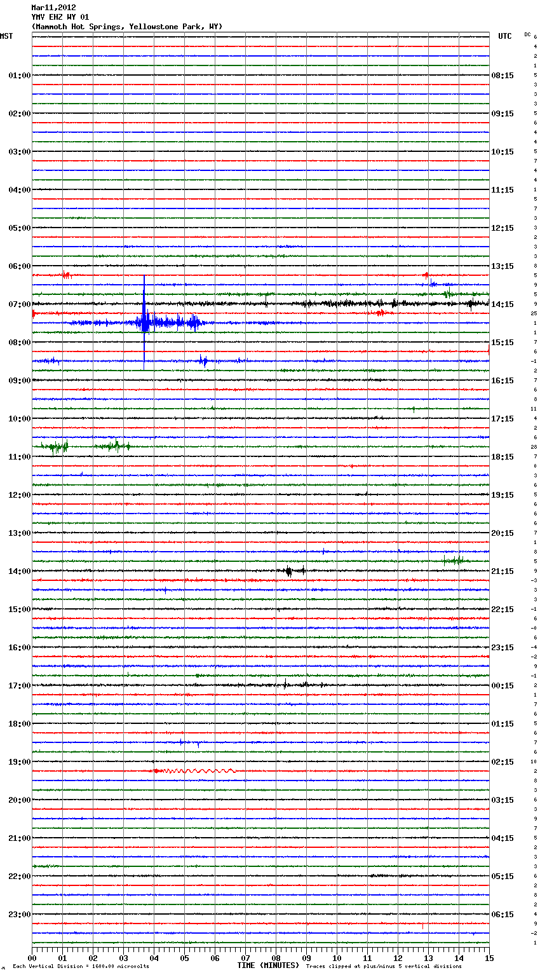Click the MST time label "07:00"
Image resolution: width=540 pixels, height=975 pixels.
(x=20, y=304)
